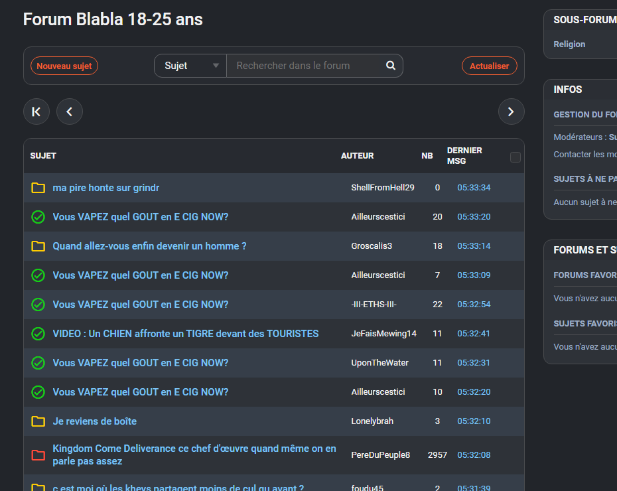Open topic 'ma pire honte sur grindr'
617x491 pixels.
106,188
